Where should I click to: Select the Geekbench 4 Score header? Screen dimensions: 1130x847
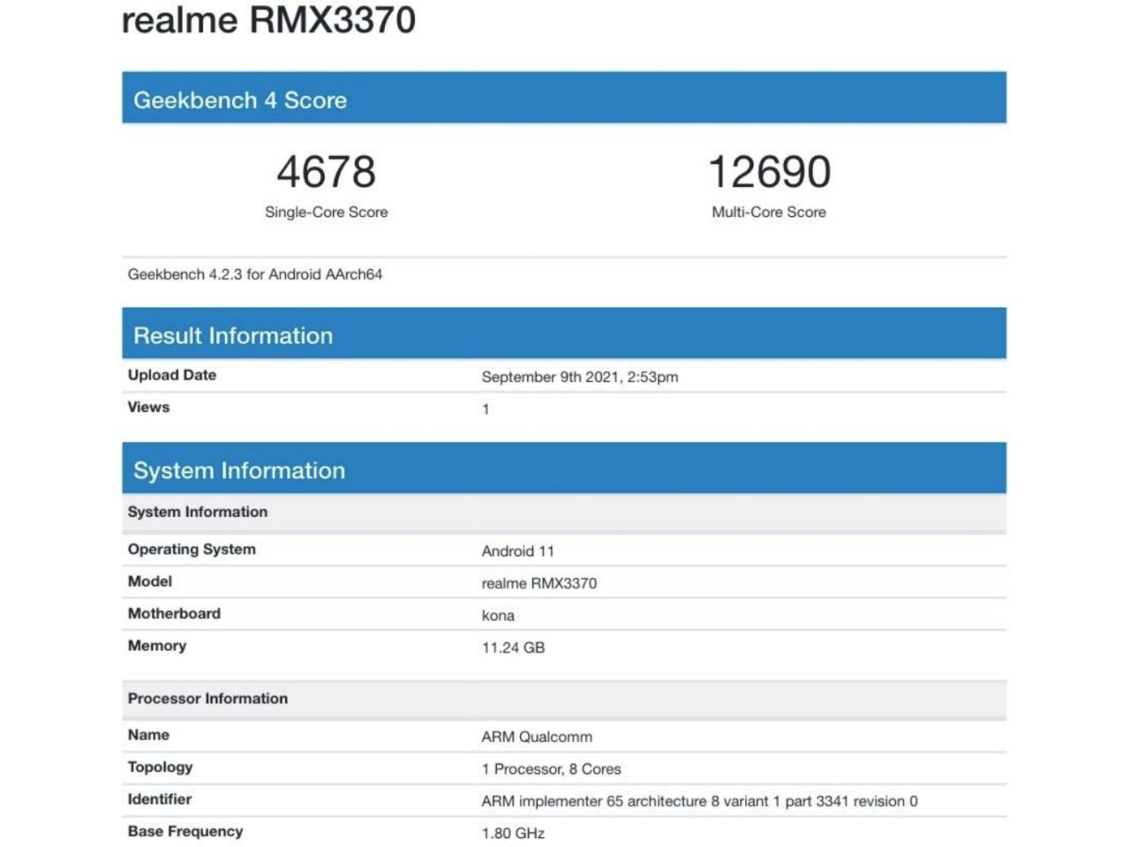pyautogui.click(x=240, y=100)
